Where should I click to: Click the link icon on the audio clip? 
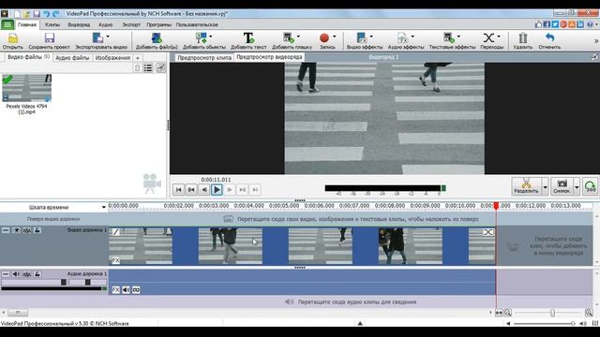click(x=136, y=290)
